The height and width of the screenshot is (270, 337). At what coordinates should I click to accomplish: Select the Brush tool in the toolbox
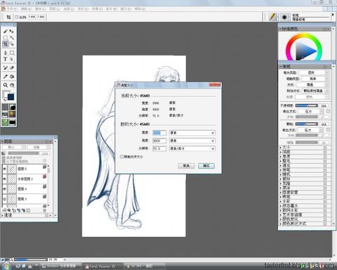click(6, 32)
